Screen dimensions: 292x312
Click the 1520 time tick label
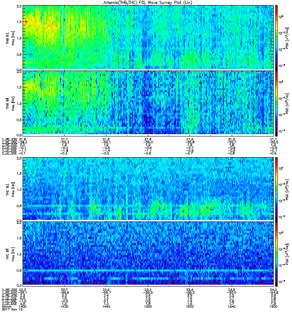point(190,307)
